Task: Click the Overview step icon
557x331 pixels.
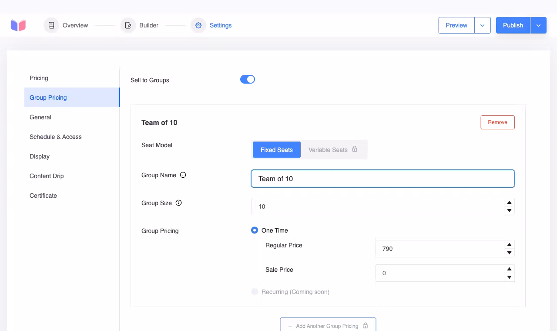Action: [51, 25]
